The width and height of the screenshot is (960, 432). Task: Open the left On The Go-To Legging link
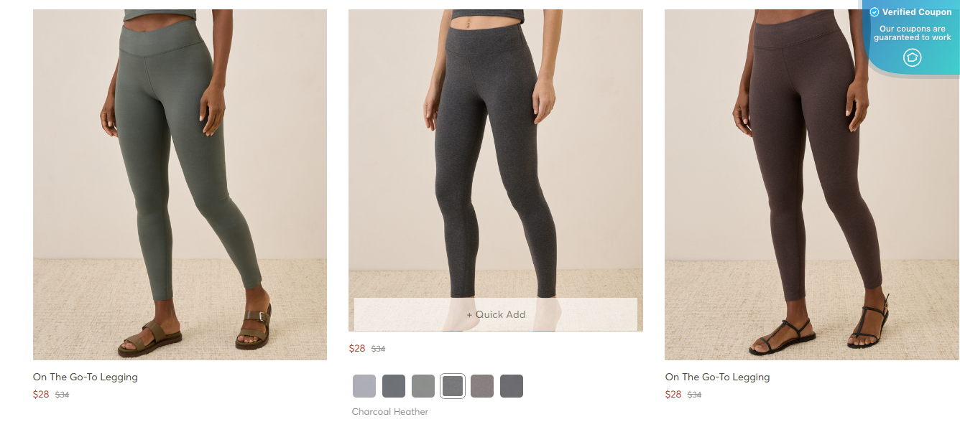(84, 377)
